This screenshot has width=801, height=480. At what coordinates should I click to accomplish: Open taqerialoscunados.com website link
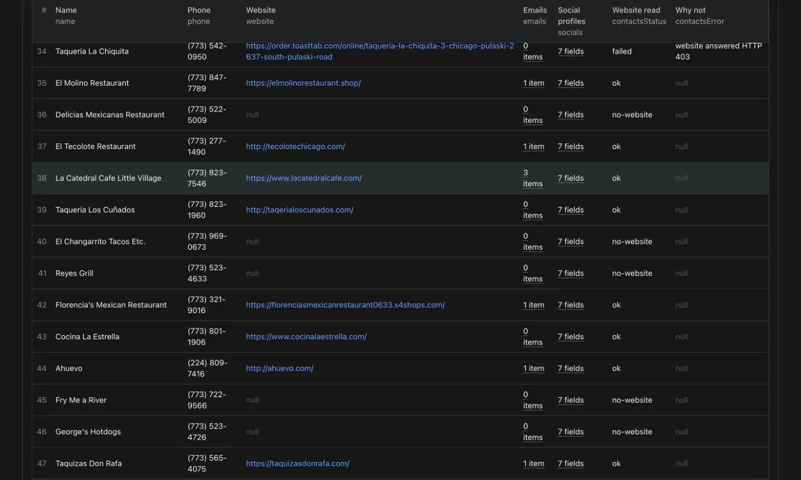click(x=300, y=210)
